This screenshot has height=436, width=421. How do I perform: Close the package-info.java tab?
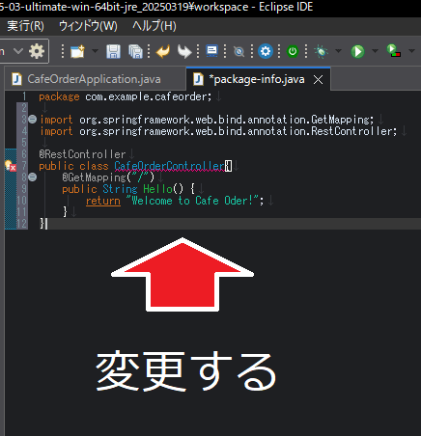click(318, 80)
